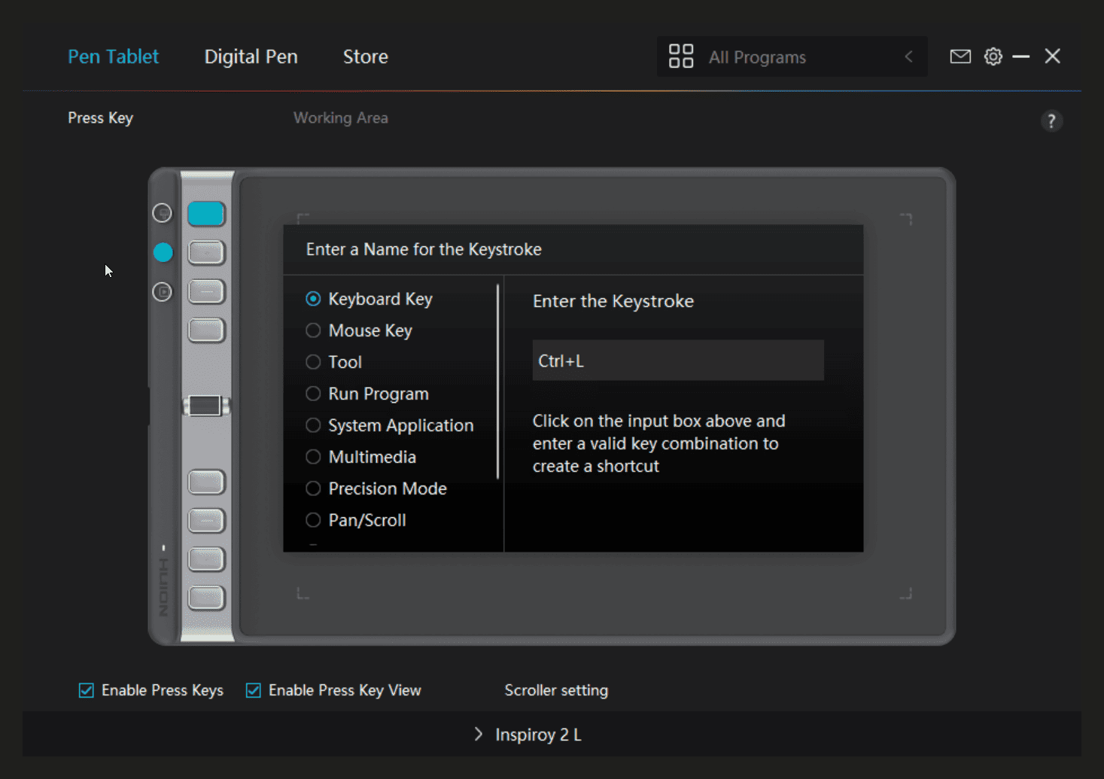Viewport: 1104px width, 779px height.
Task: Switch to the Digital Pen tab
Action: (x=251, y=56)
